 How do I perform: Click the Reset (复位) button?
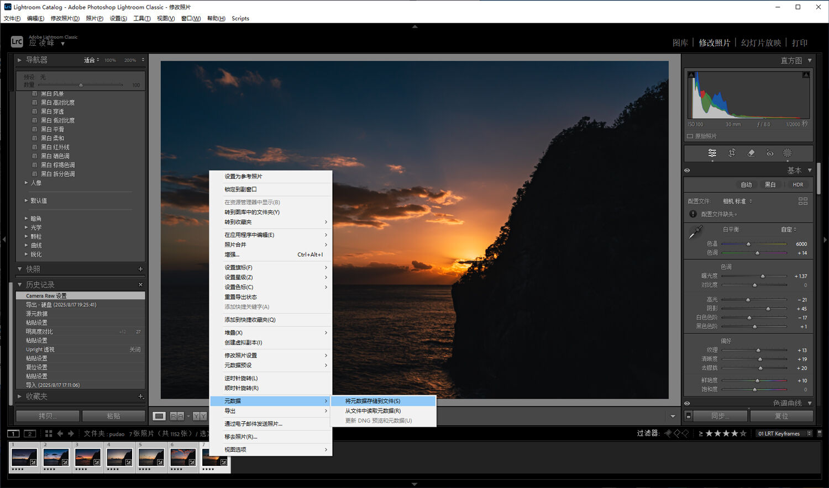coord(781,416)
